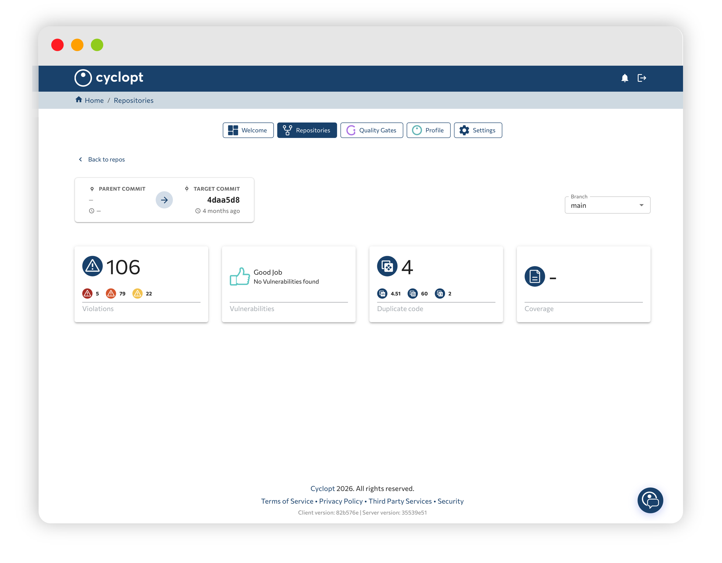This screenshot has height=563, width=722.
Task: Click the Back to repos link
Action: (x=101, y=160)
